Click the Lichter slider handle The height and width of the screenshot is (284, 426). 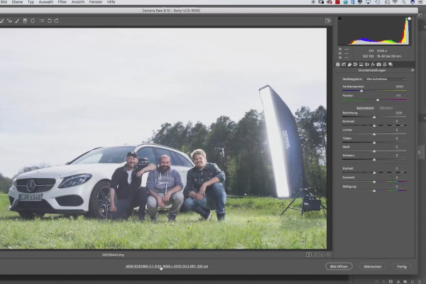(x=374, y=134)
